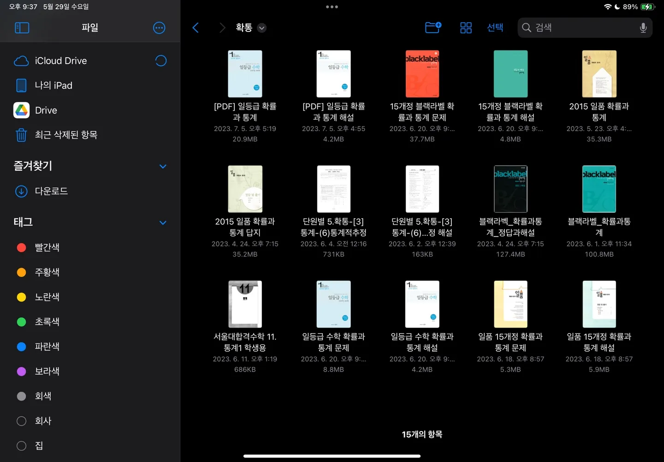
Task: Select iCloud Drive location
Action: pyautogui.click(x=60, y=61)
